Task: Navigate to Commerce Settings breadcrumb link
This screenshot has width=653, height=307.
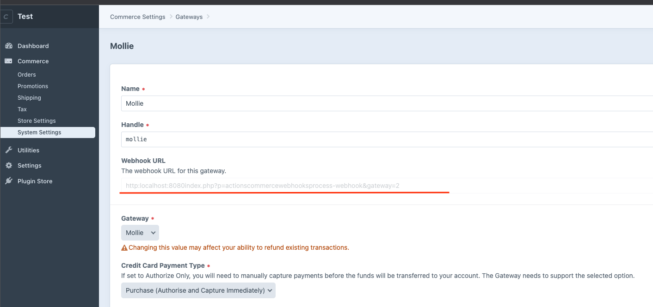Action: pos(137,17)
